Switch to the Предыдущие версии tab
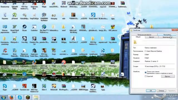 pos(144,35)
